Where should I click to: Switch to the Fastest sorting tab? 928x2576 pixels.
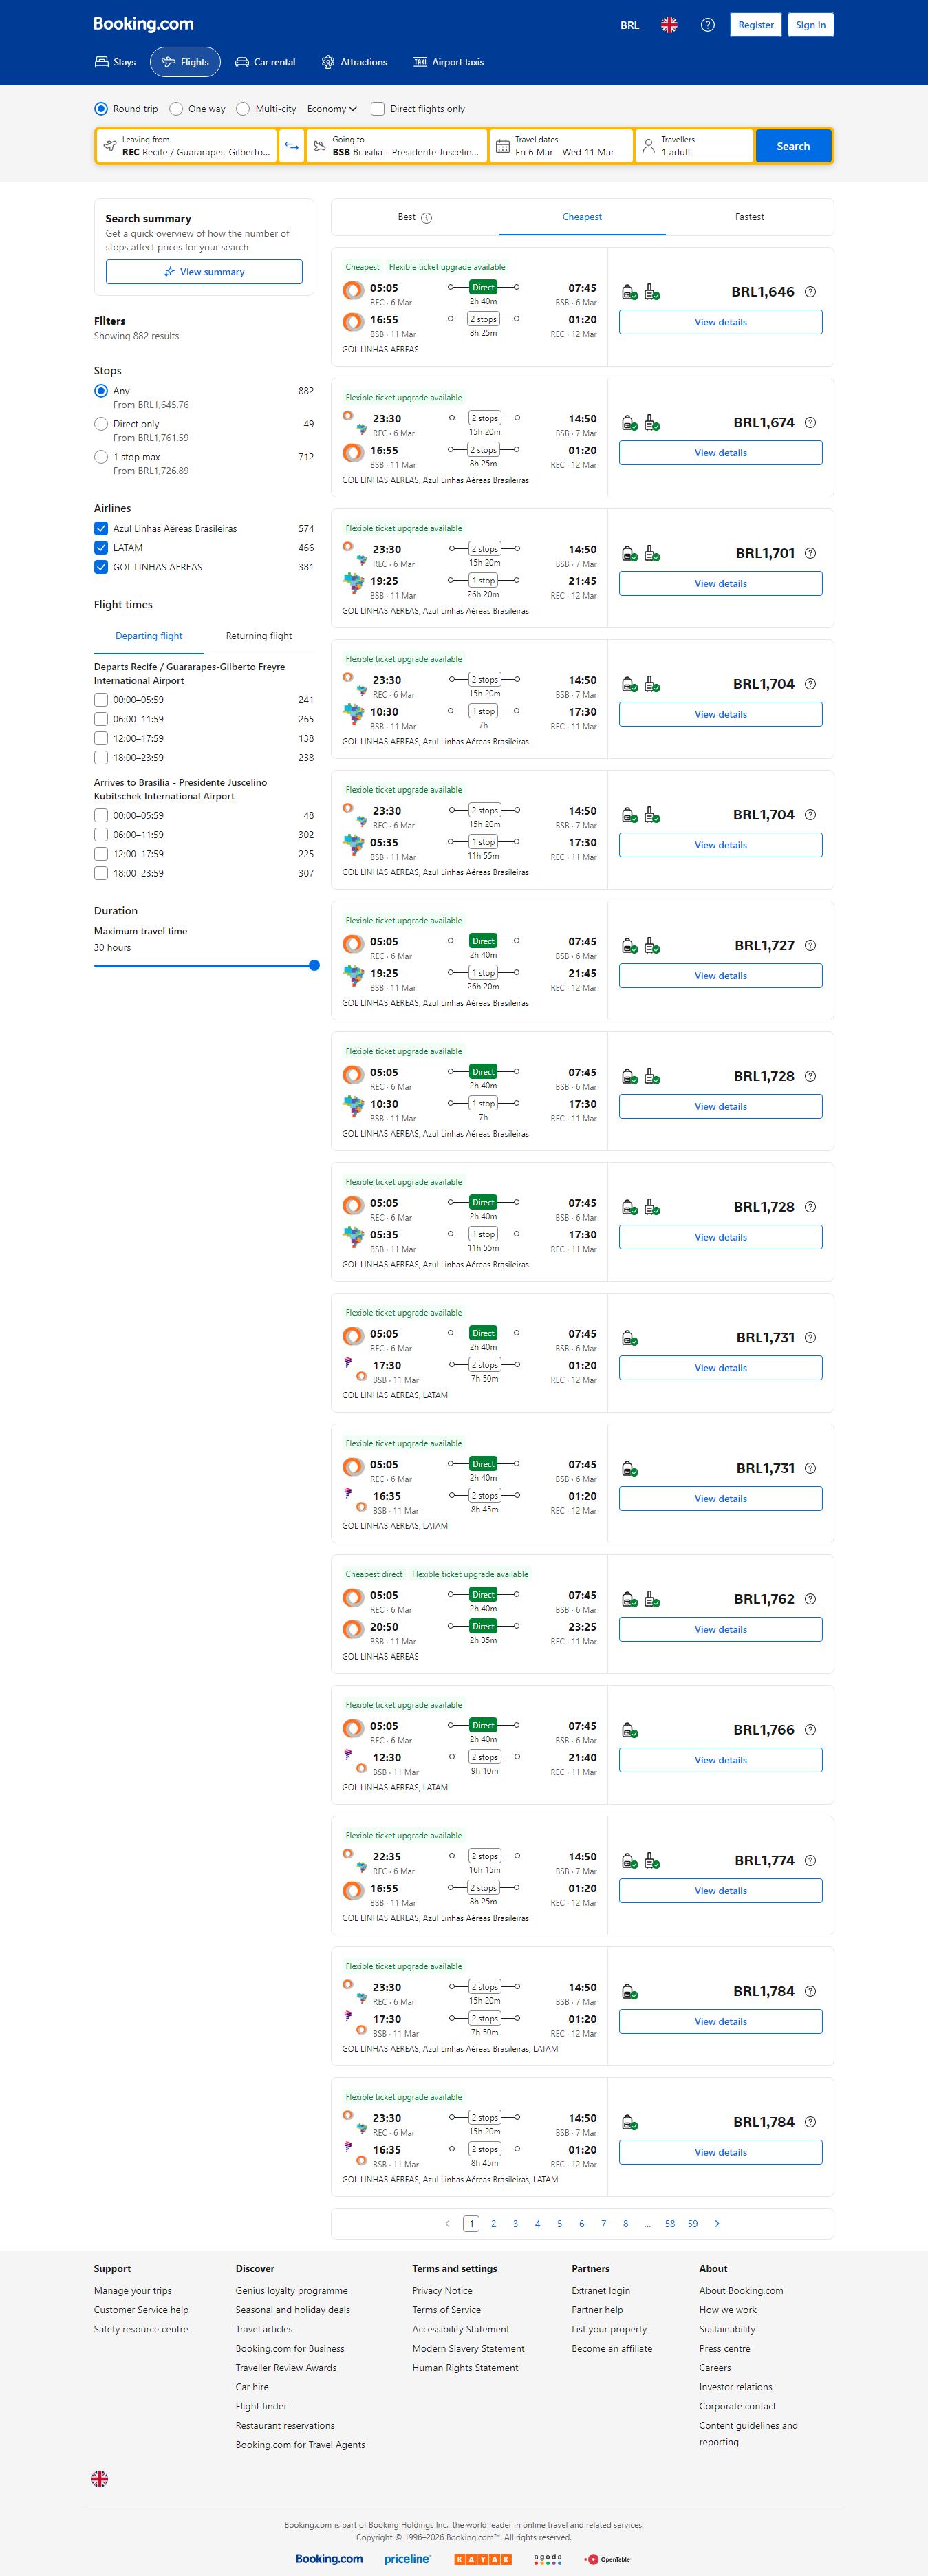click(x=749, y=217)
